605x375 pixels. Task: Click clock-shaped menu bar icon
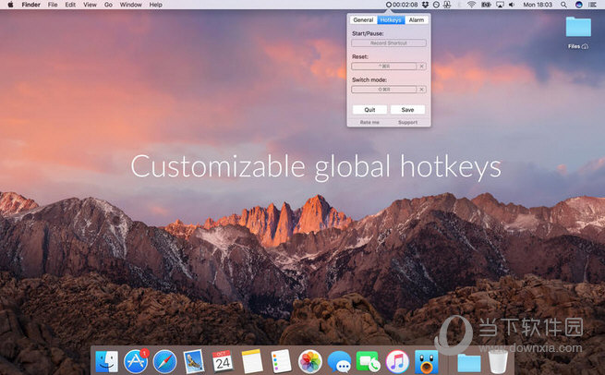(436, 5)
